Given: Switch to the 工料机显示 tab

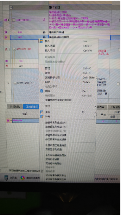Looking at the screenshot, I should (31, 107).
